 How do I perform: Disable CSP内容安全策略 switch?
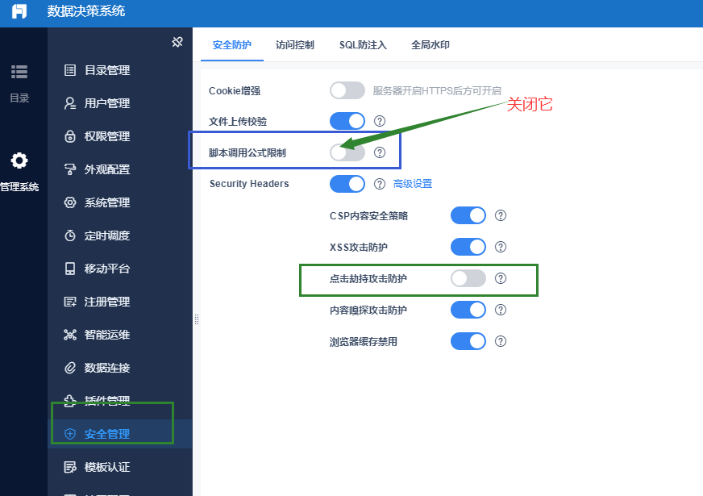(x=468, y=215)
